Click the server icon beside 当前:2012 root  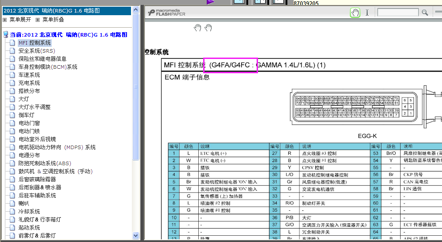point(6,35)
